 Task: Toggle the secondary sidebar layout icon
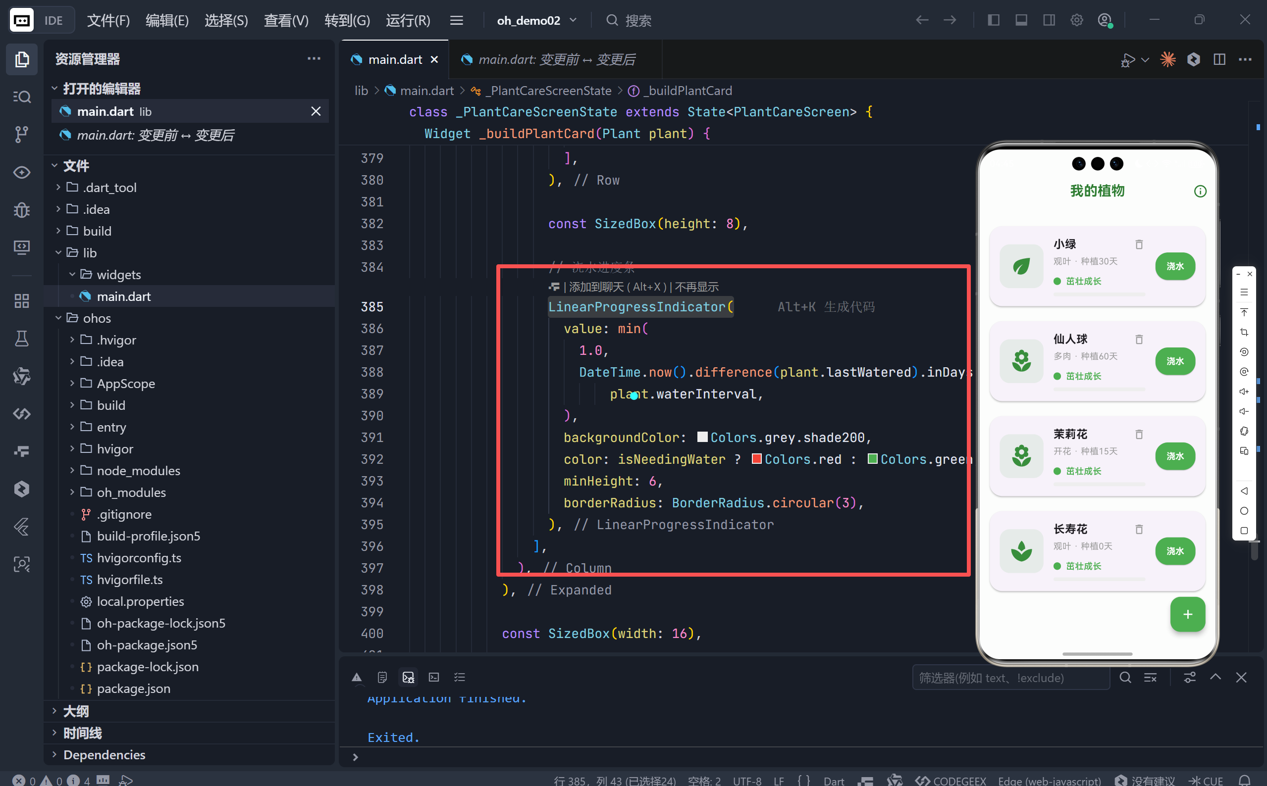click(x=1049, y=20)
